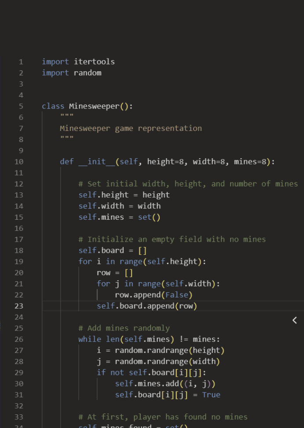The height and width of the screenshot is (428, 304).
Task: Click the left-pointing chevron near line 24
Action: click(294, 320)
